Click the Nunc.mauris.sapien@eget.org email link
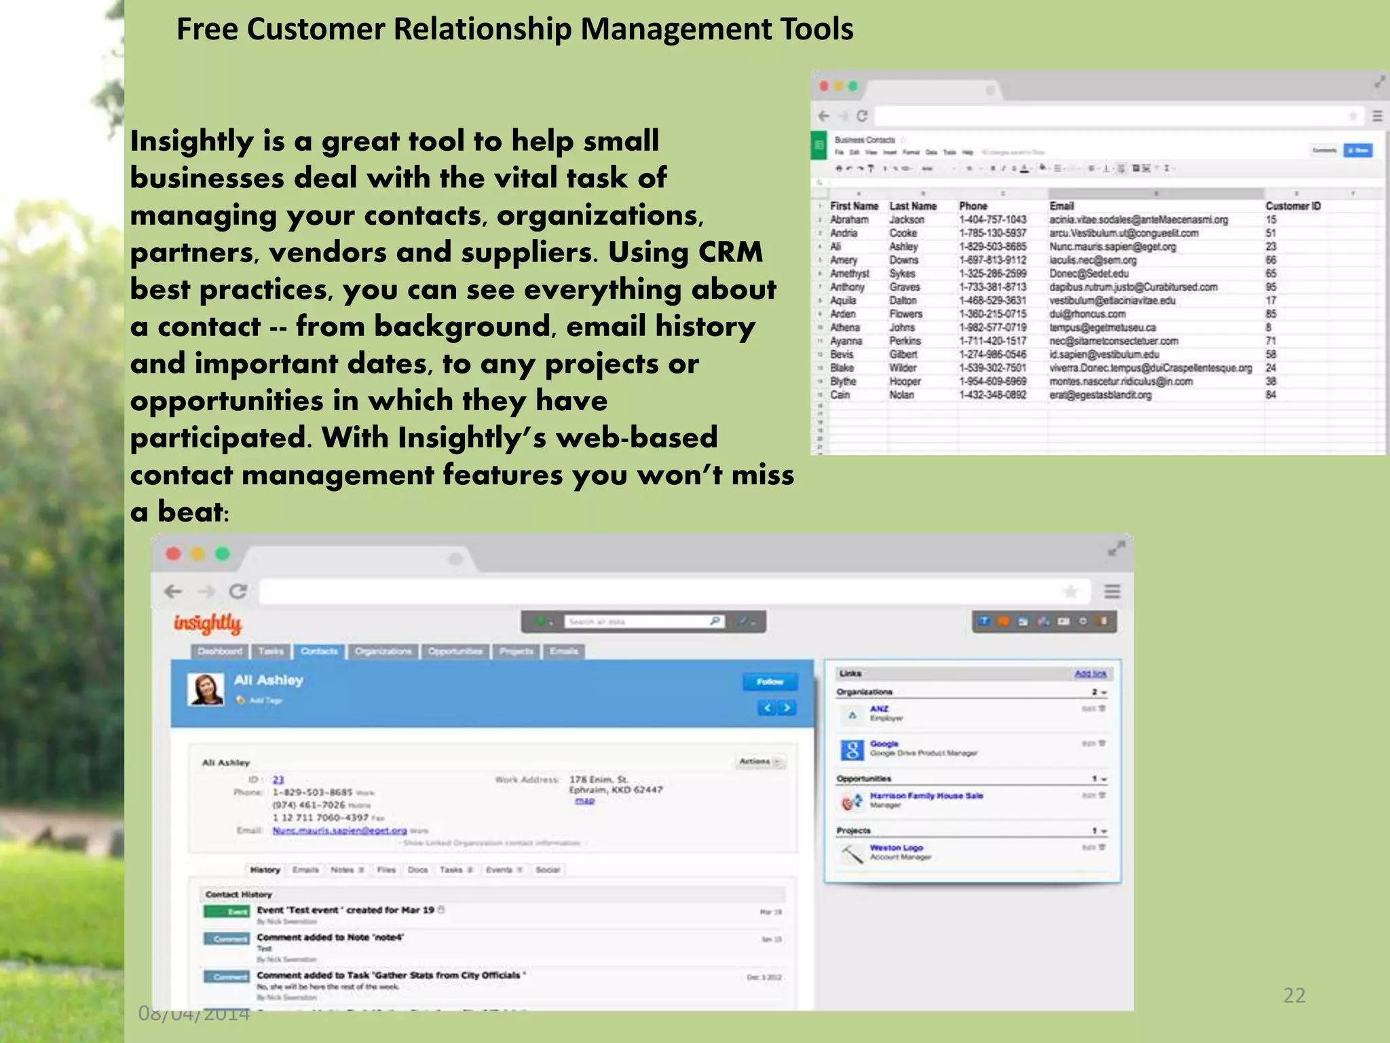Image resolution: width=1390 pixels, height=1043 pixels. pos(340,830)
